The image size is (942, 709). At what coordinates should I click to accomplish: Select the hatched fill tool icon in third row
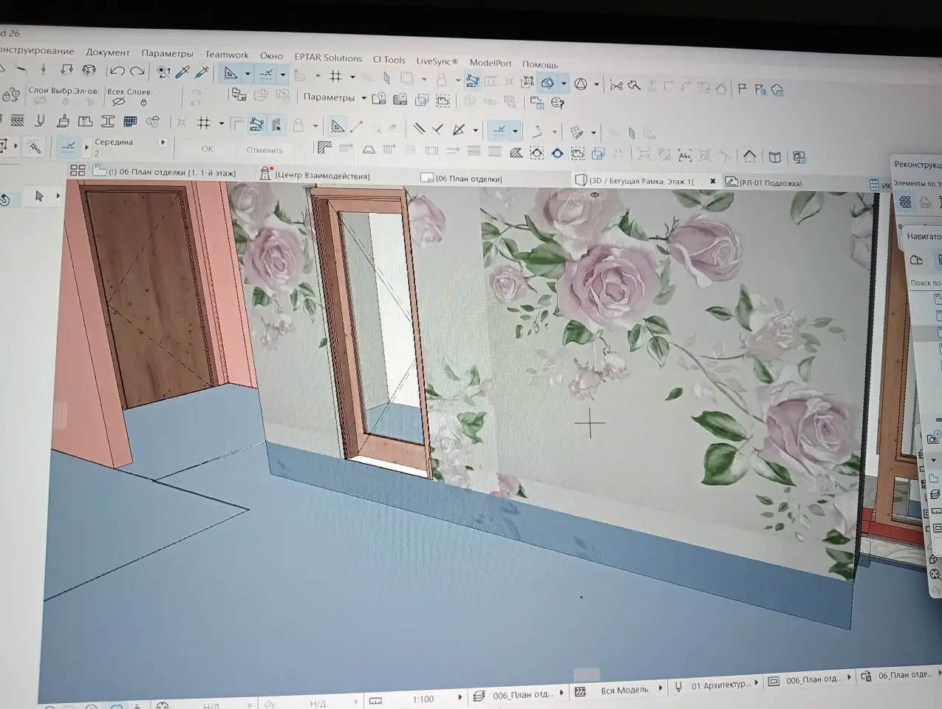(17, 120)
